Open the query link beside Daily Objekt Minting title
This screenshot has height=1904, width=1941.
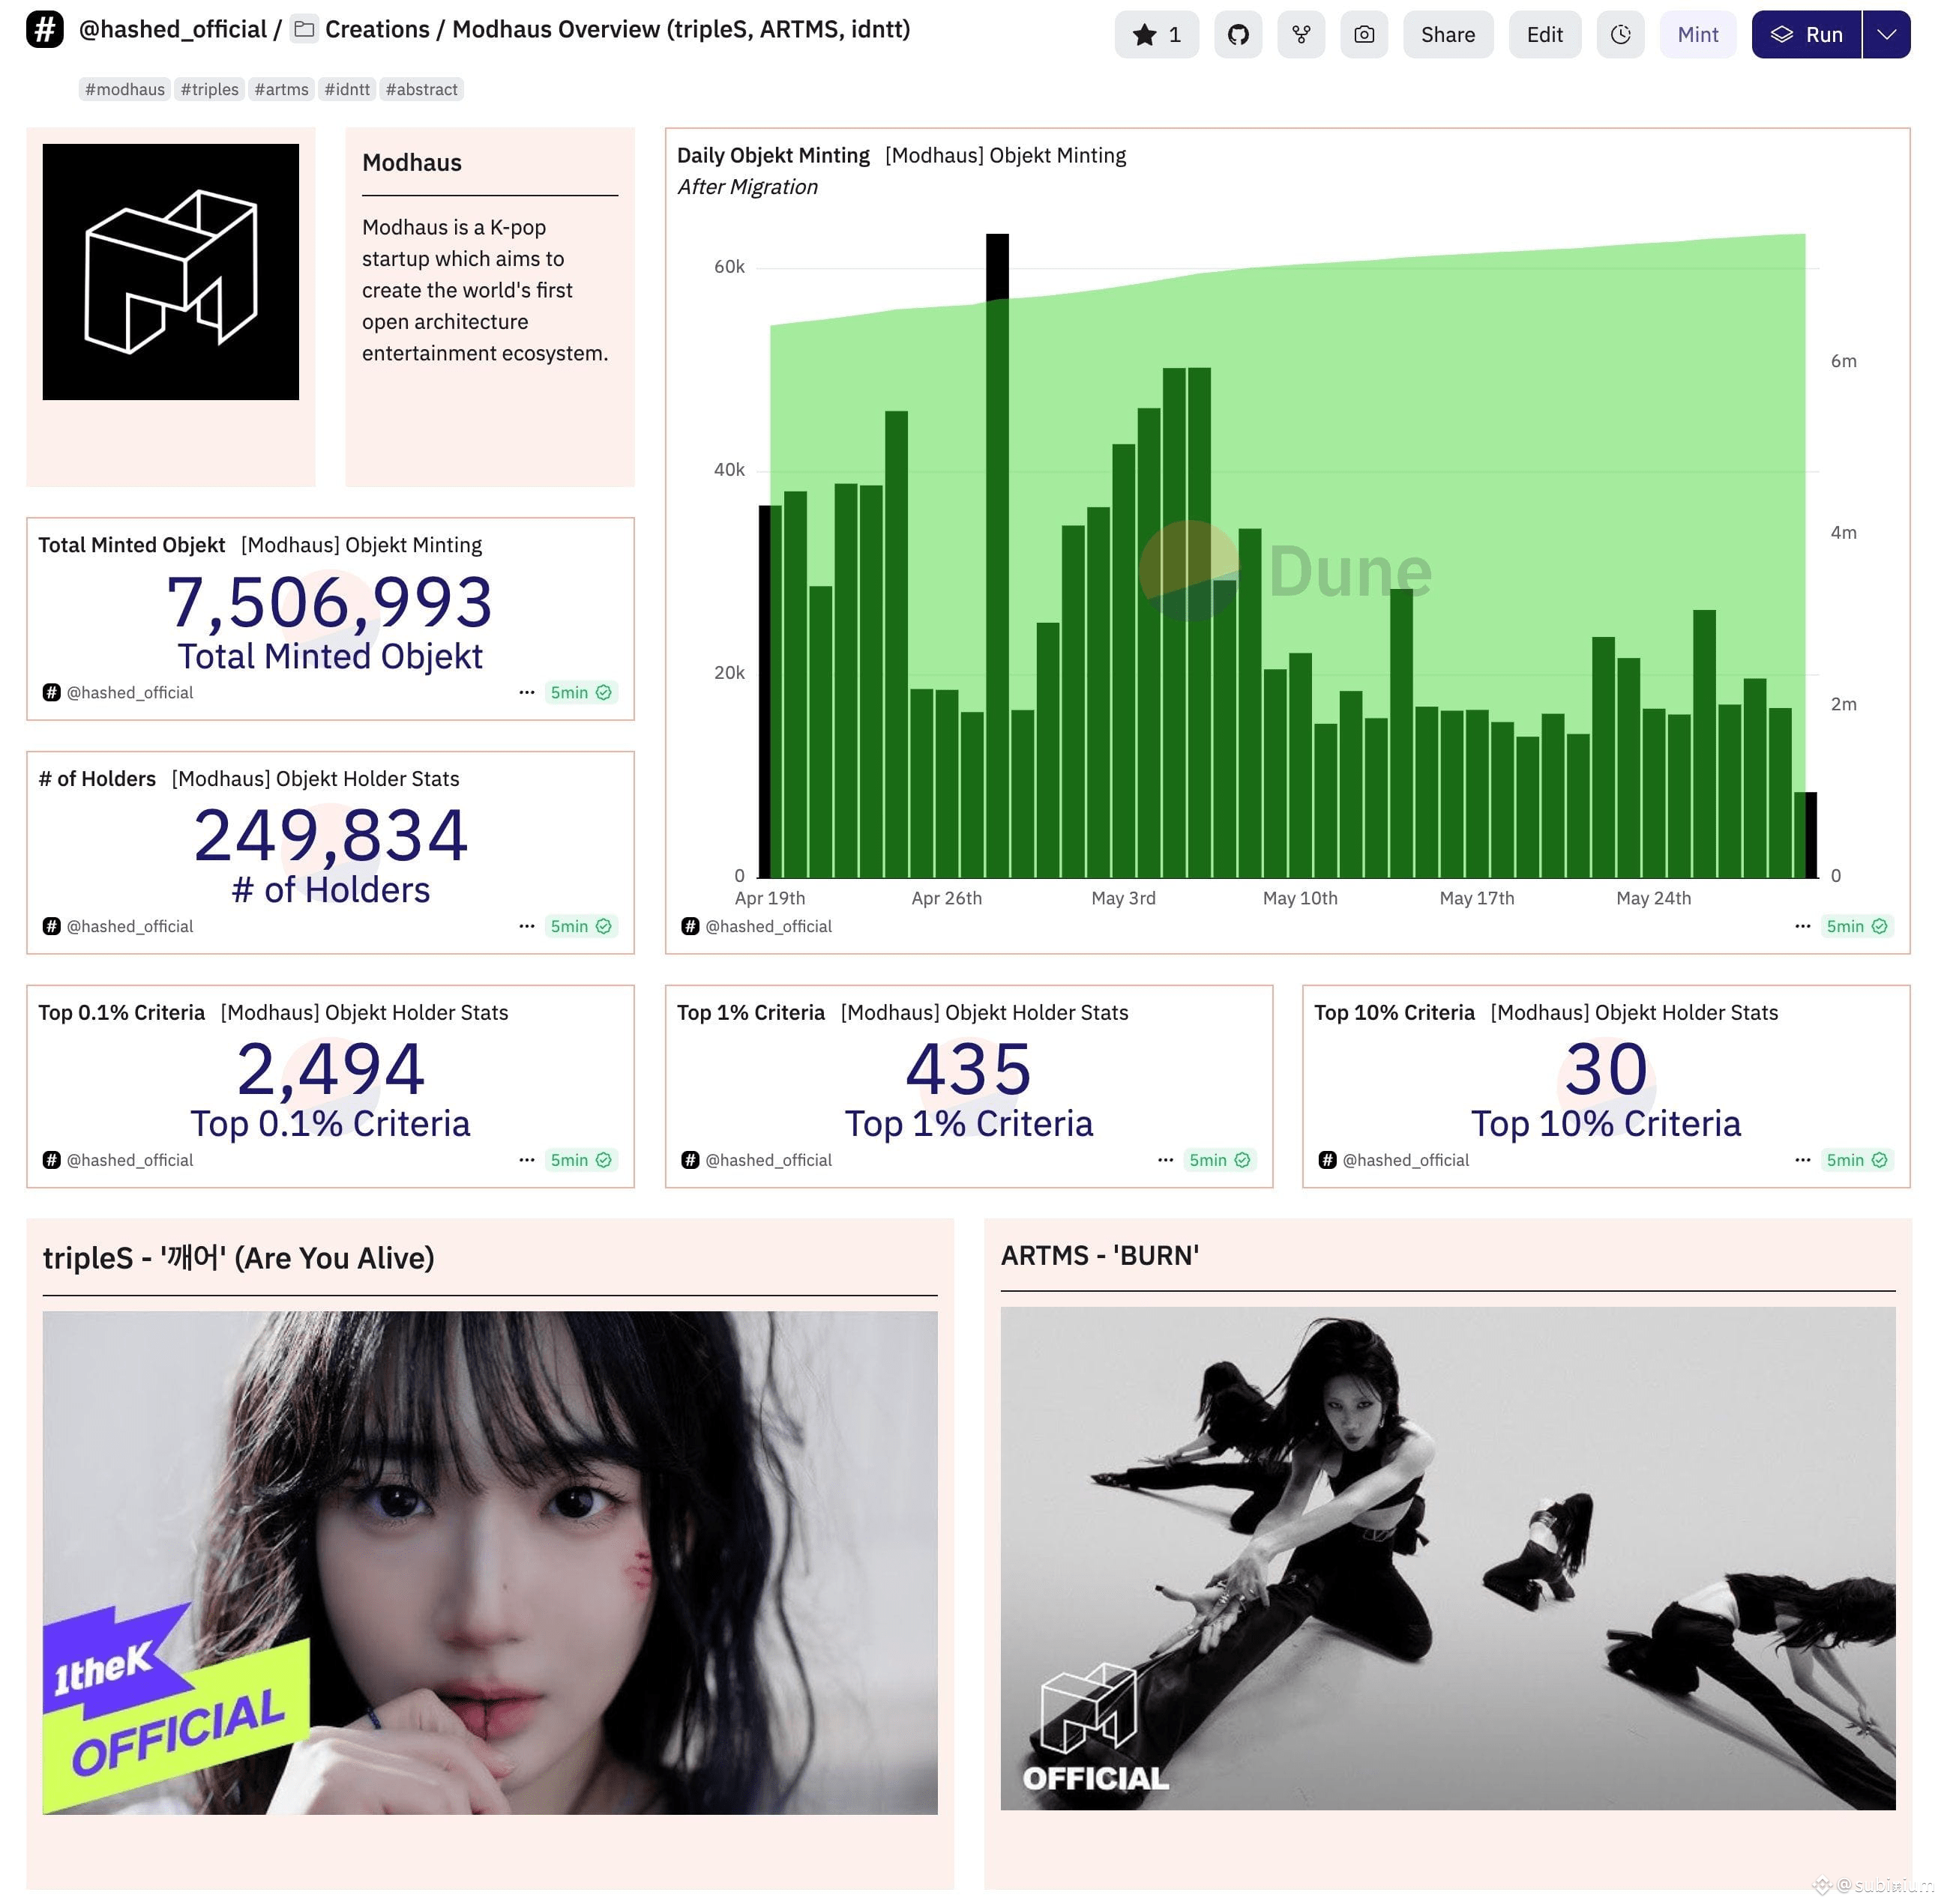pyautogui.click(x=1005, y=155)
